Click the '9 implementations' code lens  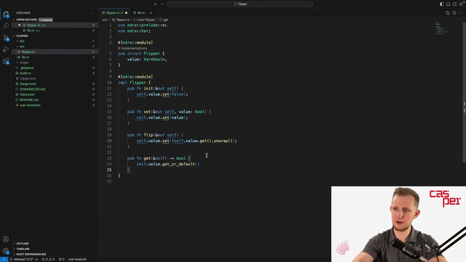(132, 48)
